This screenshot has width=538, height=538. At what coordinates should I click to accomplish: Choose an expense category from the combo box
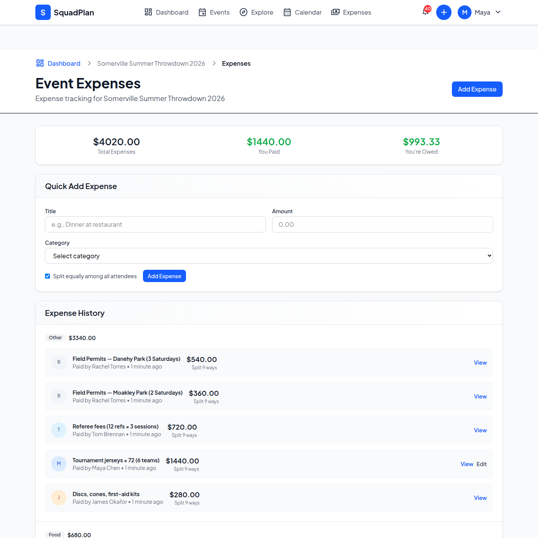pos(269,256)
